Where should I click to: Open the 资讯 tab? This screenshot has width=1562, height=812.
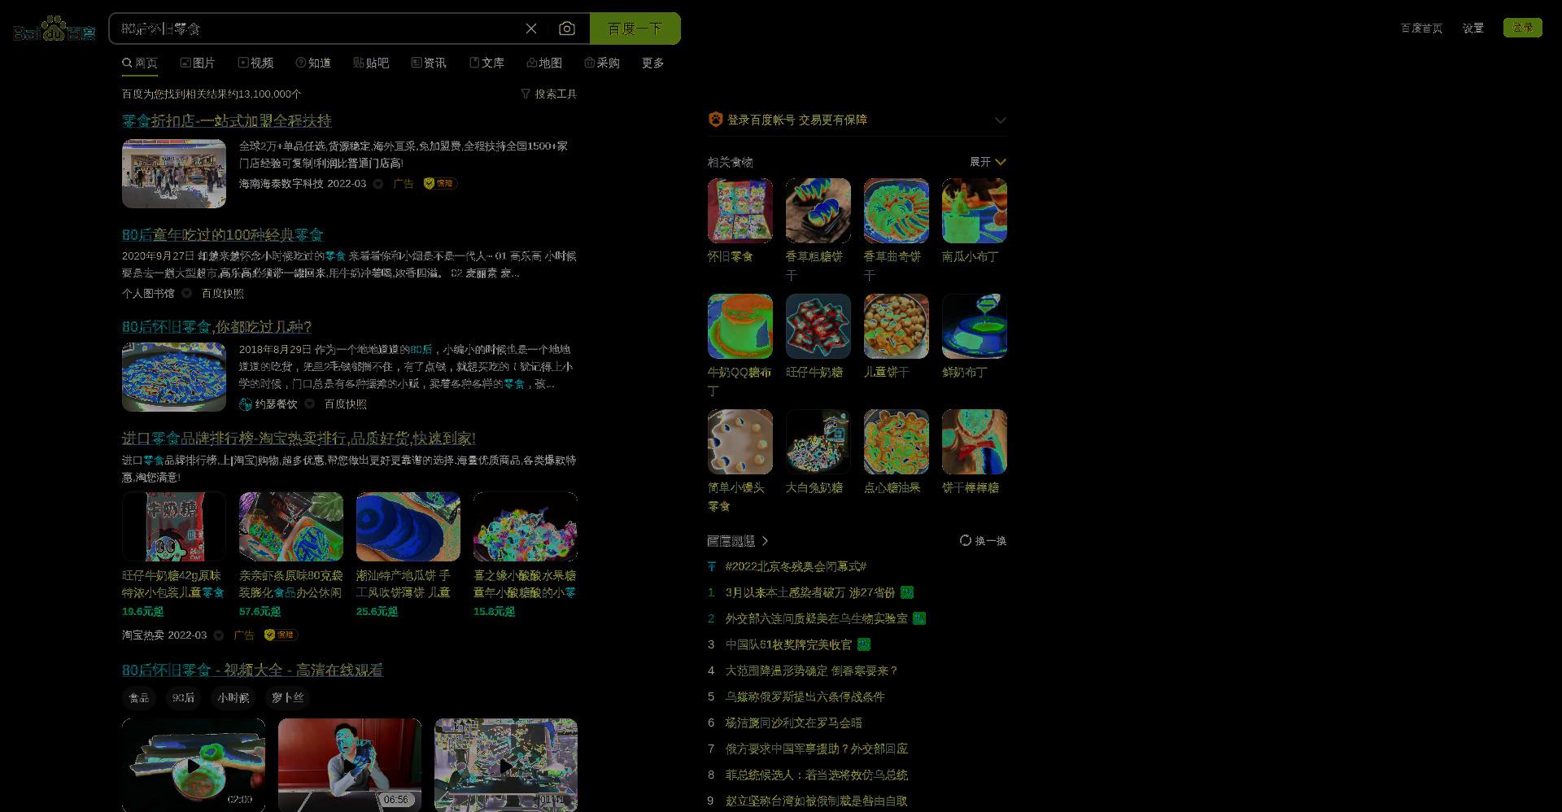pos(429,63)
